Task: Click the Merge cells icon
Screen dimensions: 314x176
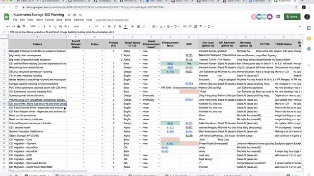Action: [144, 26]
